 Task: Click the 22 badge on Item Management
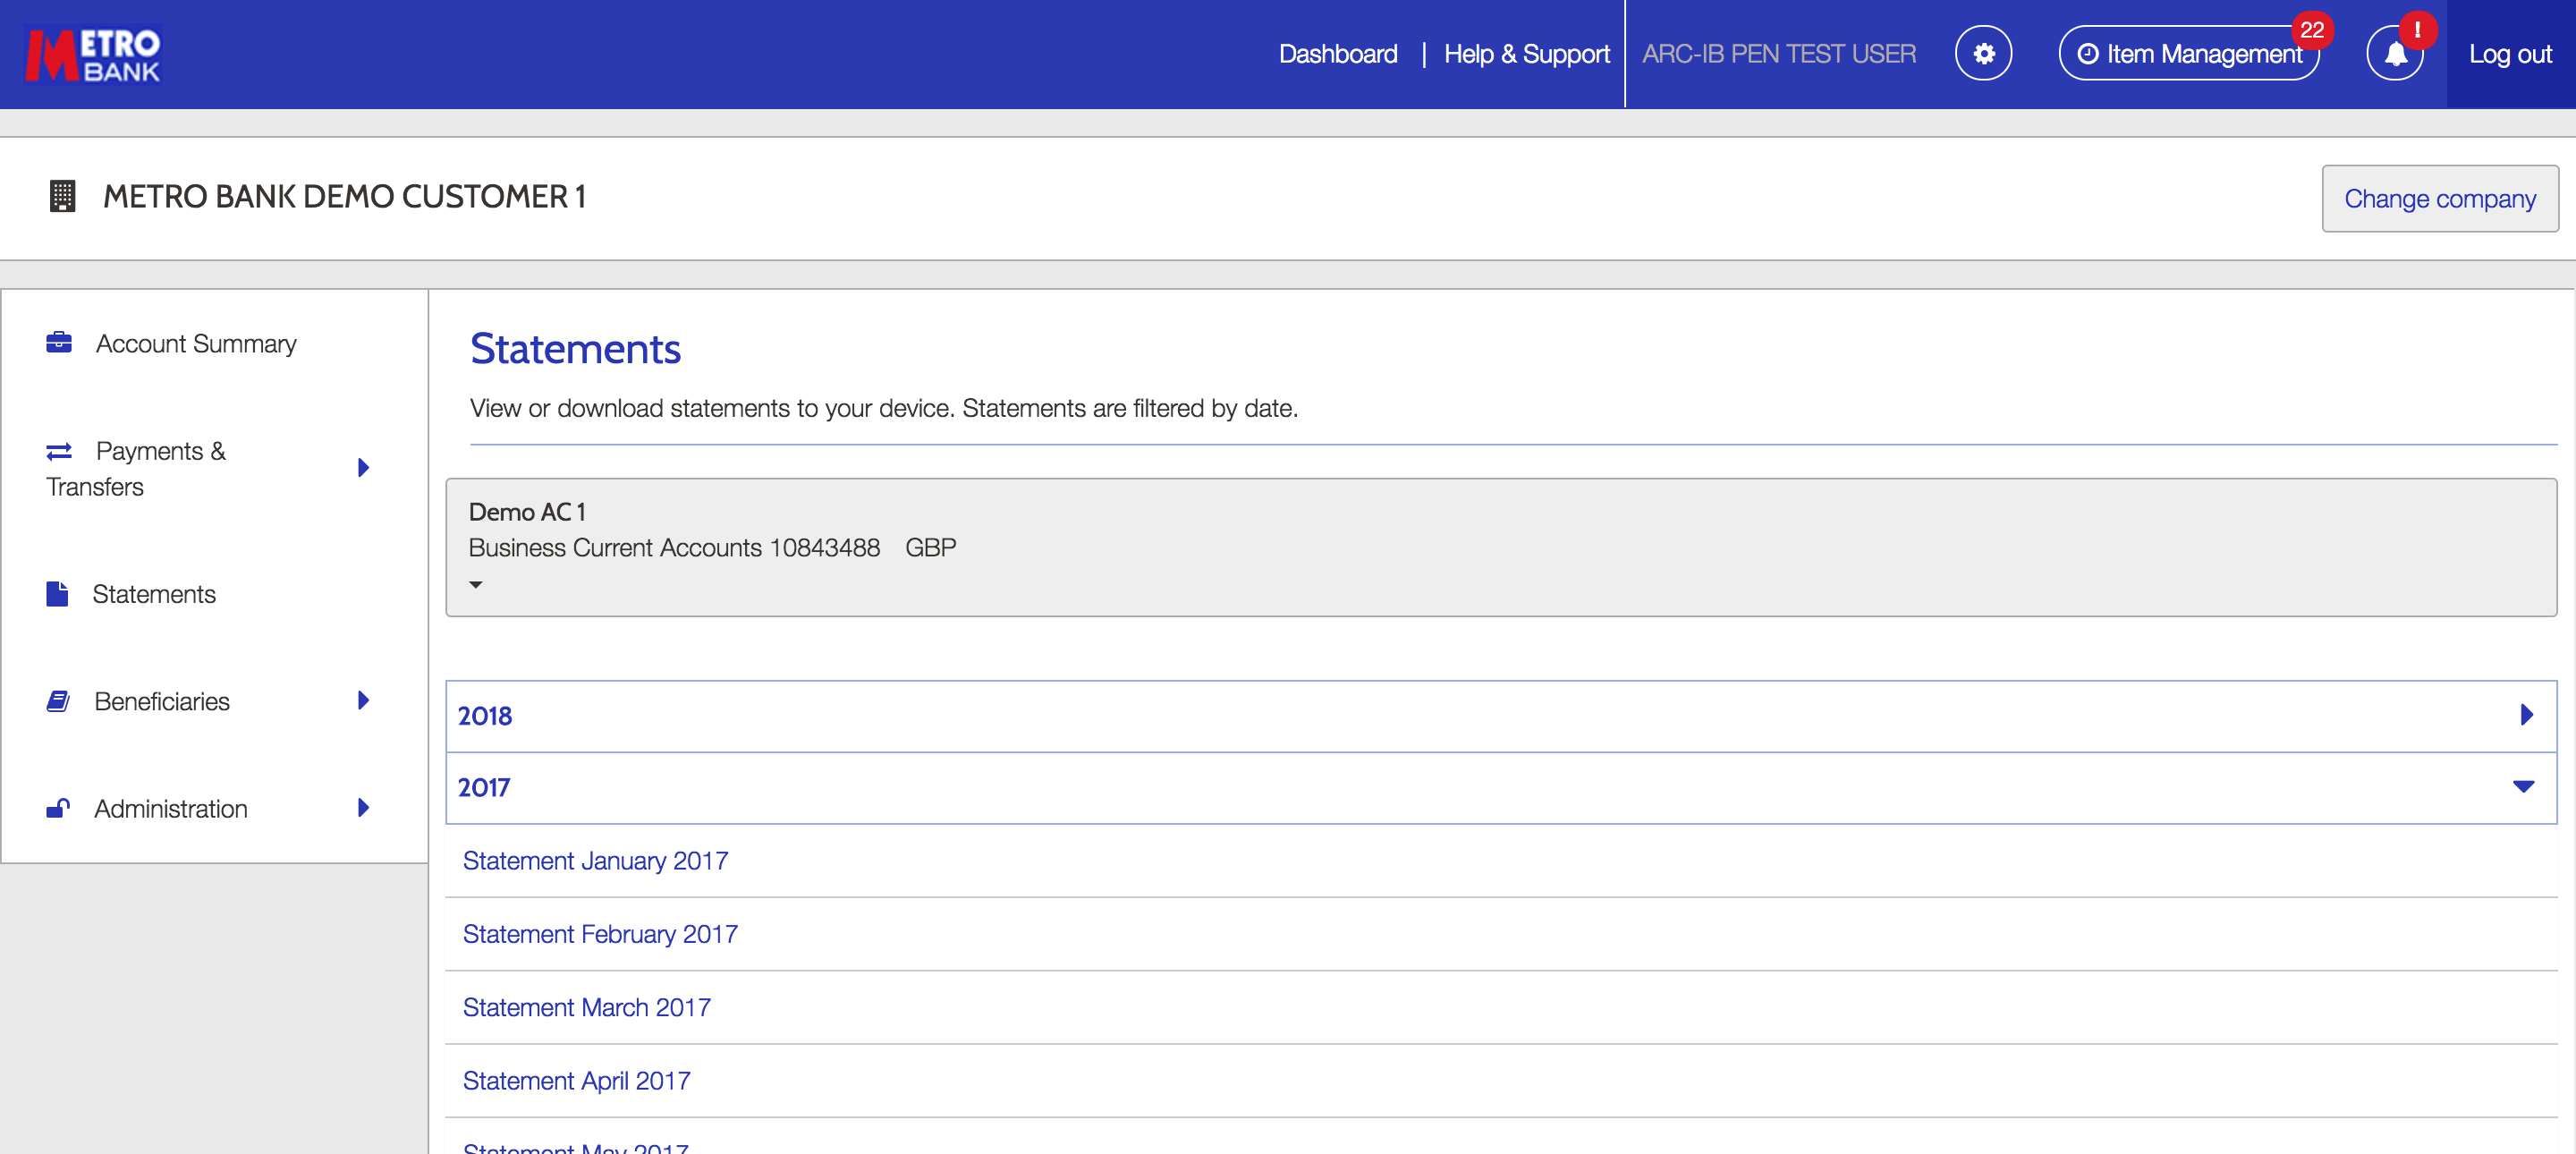(2311, 30)
